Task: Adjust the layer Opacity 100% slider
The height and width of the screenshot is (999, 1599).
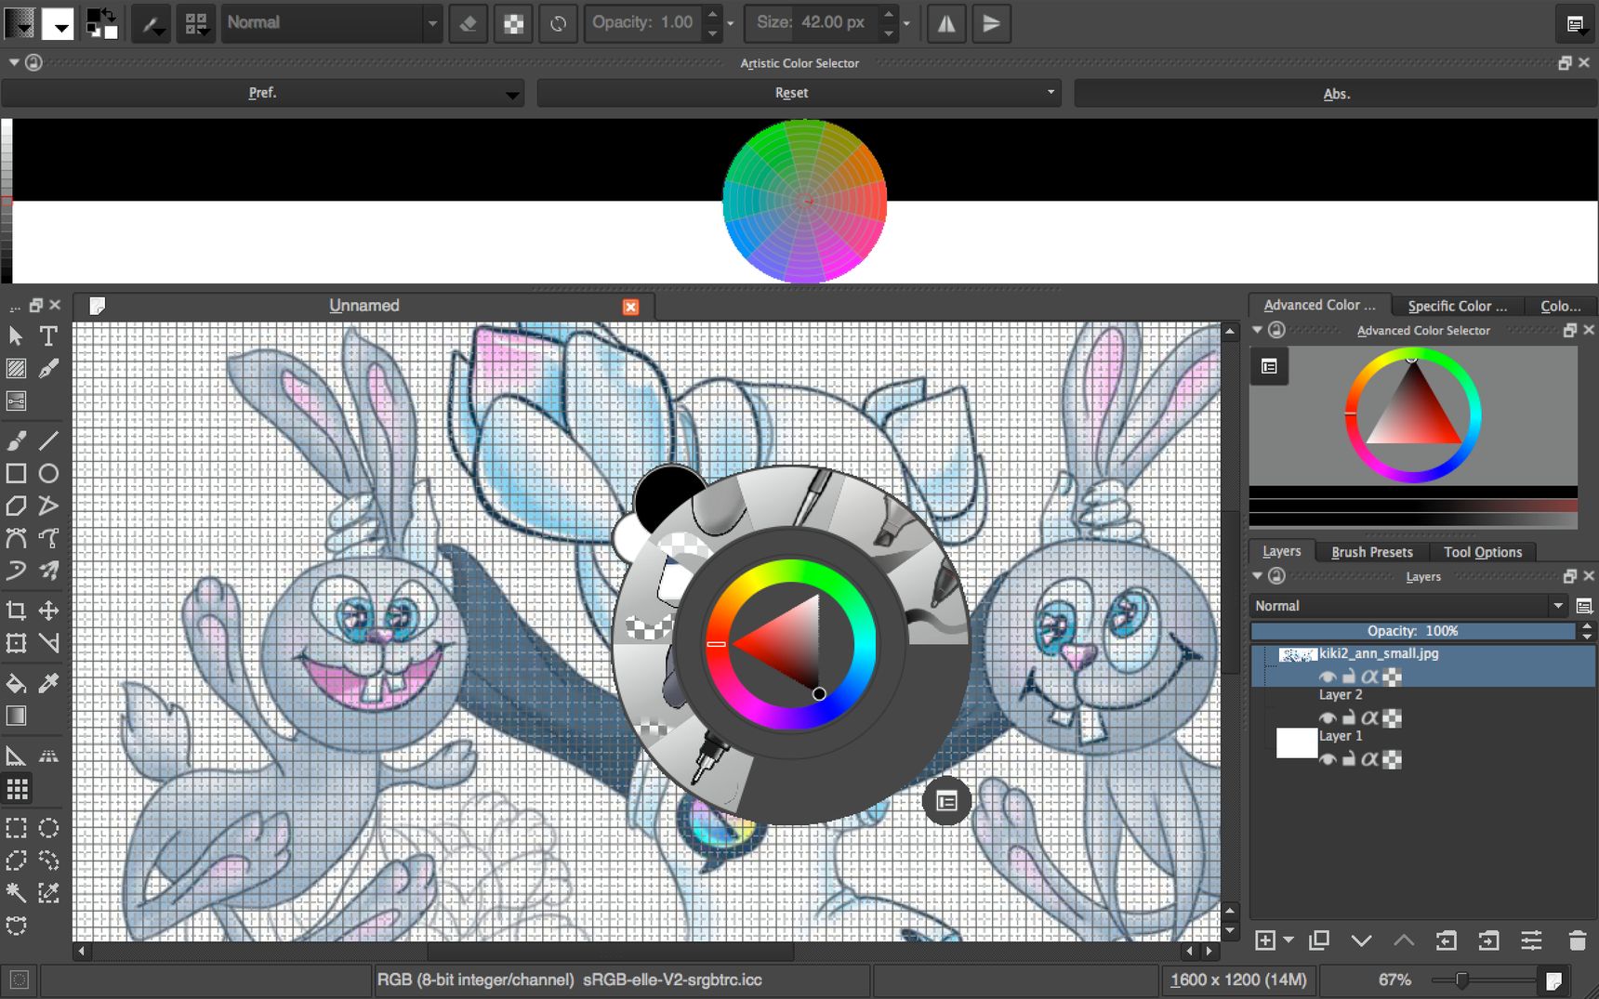Action: coord(1413,631)
